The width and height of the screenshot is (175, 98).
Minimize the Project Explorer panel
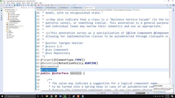[x=31, y=8]
